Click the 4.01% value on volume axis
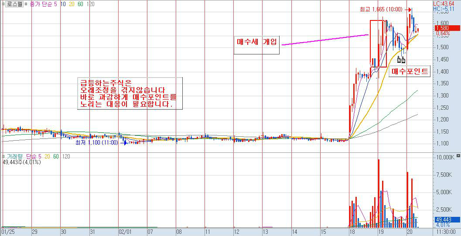 pyautogui.click(x=443, y=225)
